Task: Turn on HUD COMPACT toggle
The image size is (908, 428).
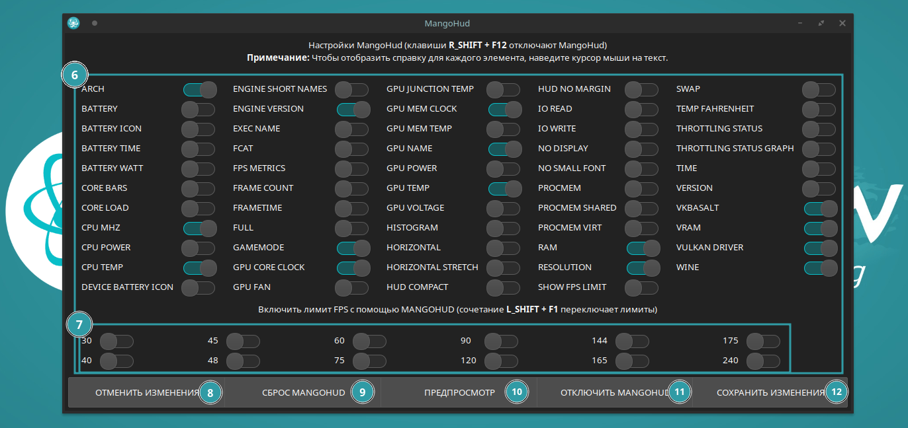Action: coord(504,287)
